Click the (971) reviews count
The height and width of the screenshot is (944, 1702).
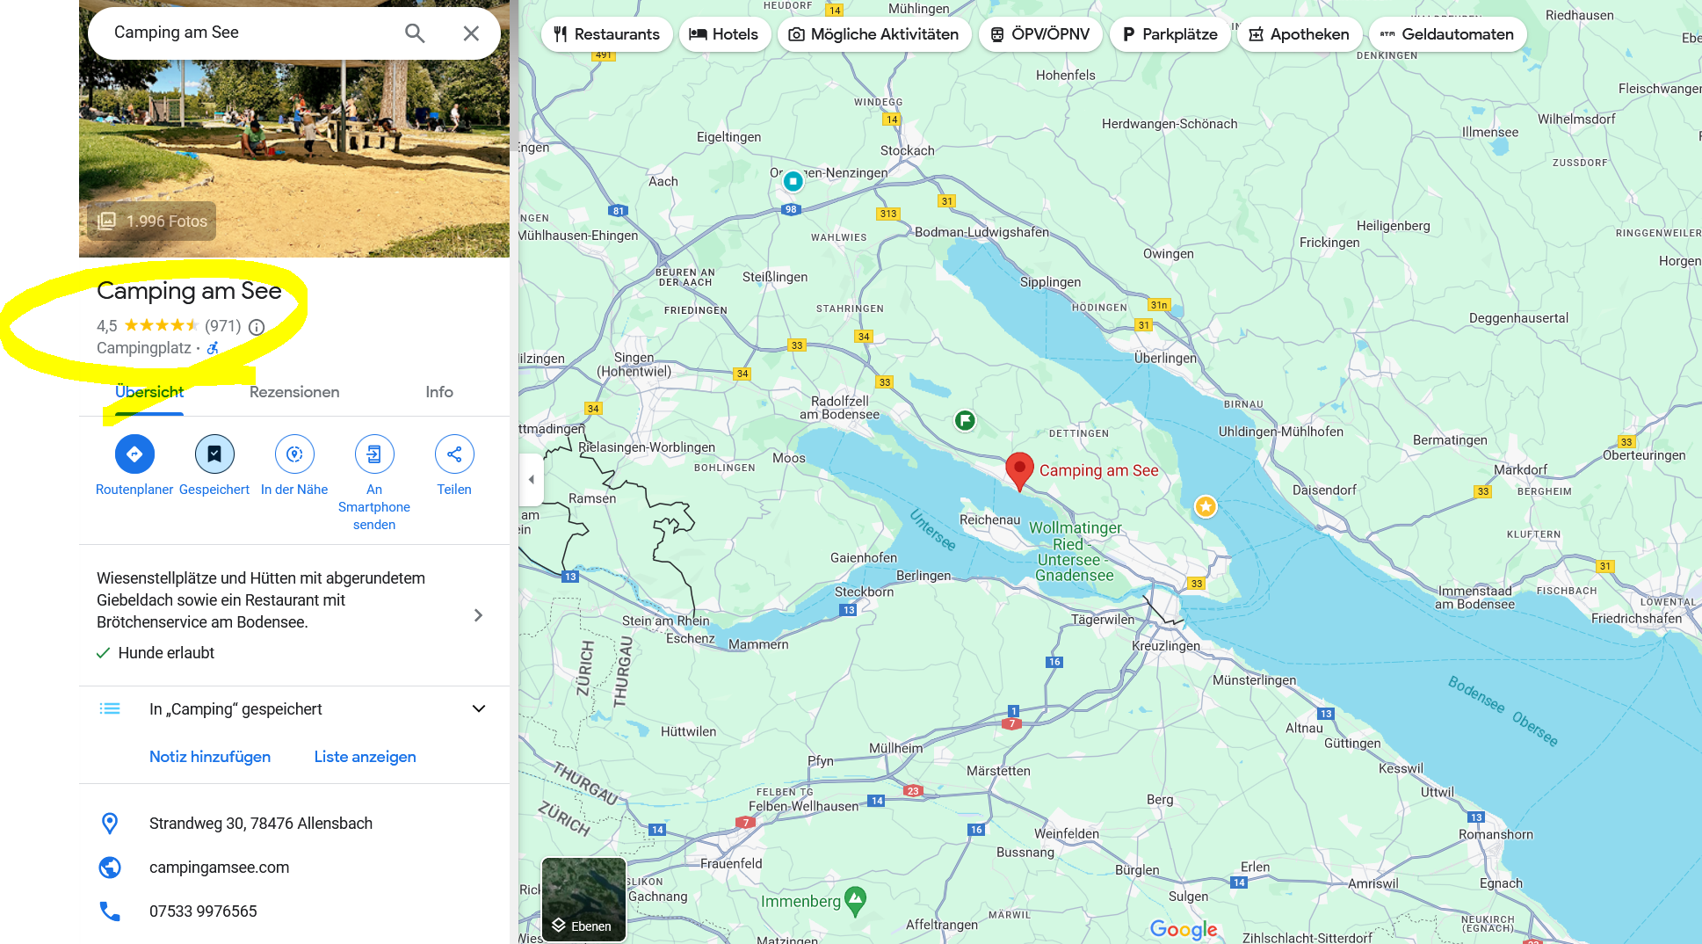pyautogui.click(x=223, y=326)
